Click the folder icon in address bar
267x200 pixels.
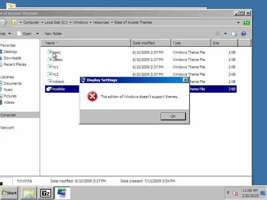point(15,22)
